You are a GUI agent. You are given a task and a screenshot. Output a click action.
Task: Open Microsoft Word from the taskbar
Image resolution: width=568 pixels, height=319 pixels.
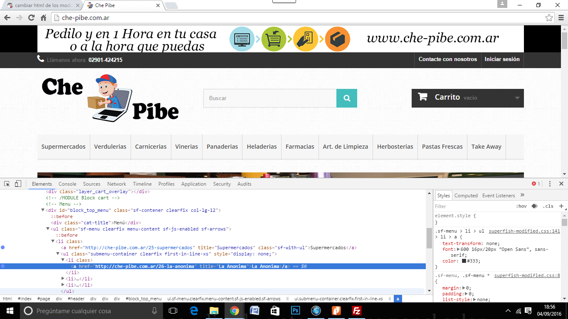coord(254,311)
